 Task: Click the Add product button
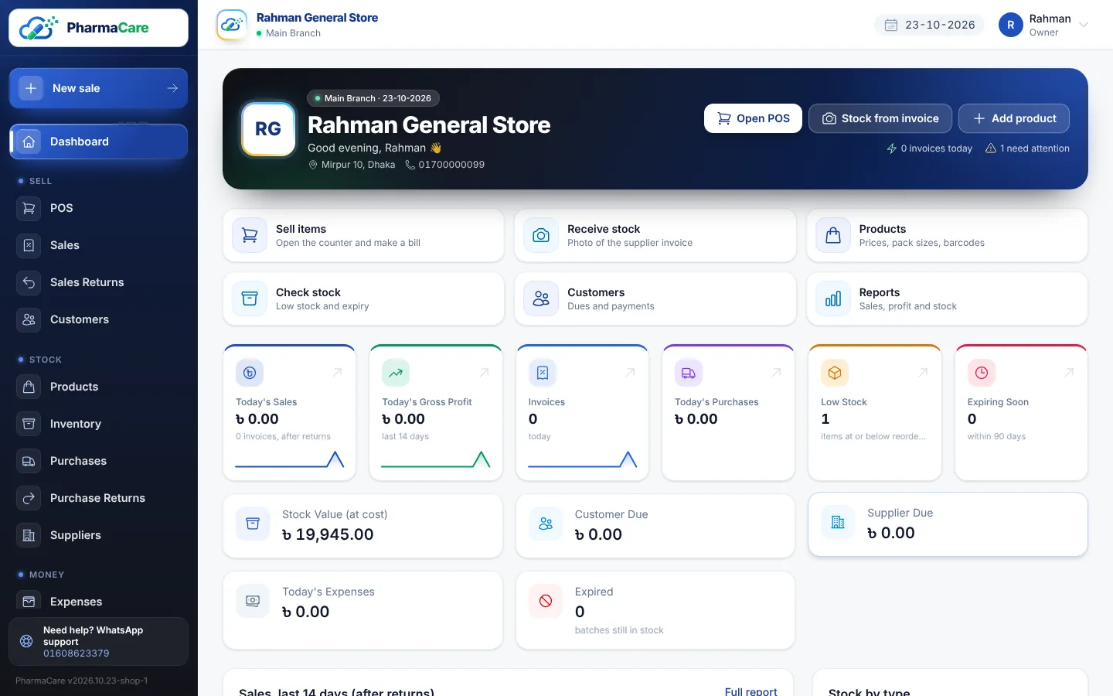point(1014,118)
